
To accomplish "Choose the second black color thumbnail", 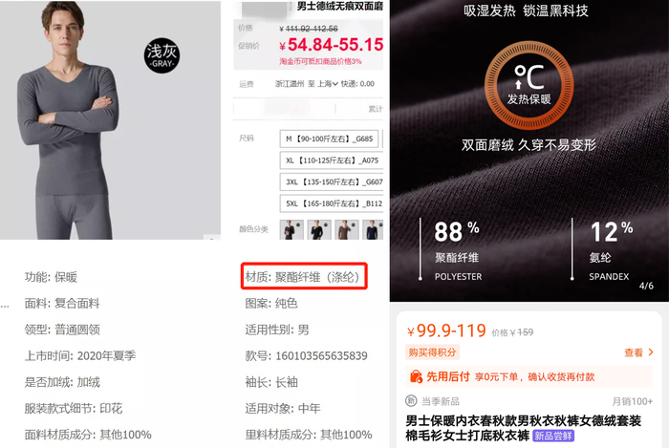I will coord(318,229).
